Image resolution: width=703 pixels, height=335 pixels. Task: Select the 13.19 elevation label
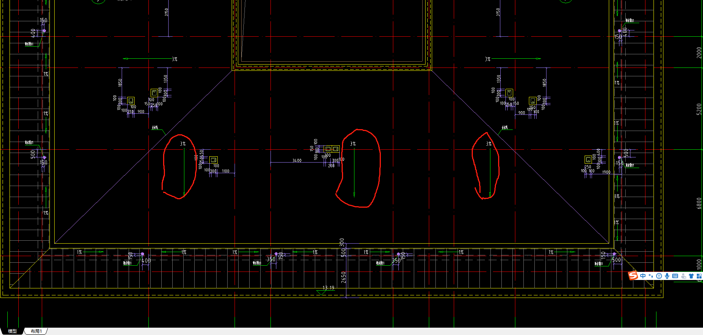328,288
